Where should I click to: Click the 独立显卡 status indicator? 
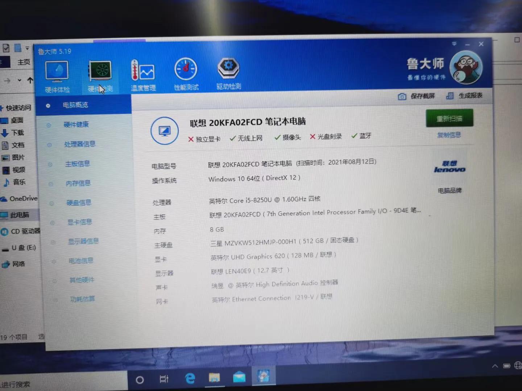[204, 139]
